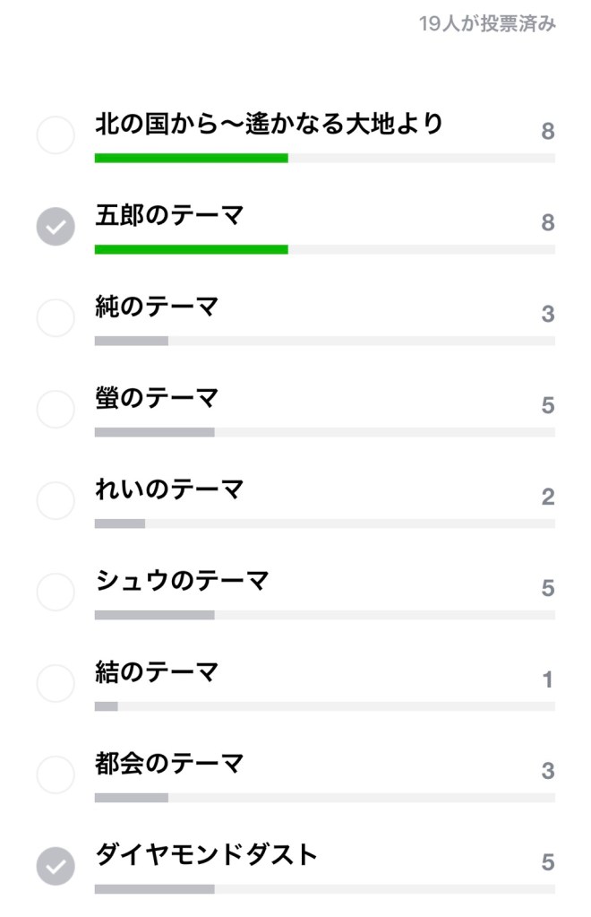Tap the 都会のテーマ option label
The height and width of the screenshot is (917, 591).
coord(169,764)
